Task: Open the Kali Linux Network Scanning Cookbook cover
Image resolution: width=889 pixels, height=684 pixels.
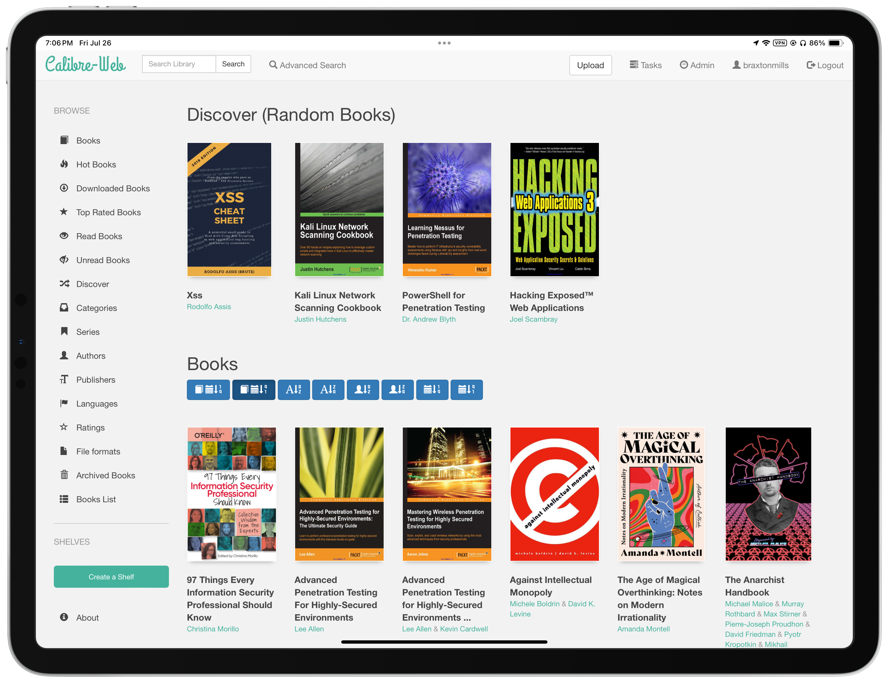Action: (x=339, y=209)
